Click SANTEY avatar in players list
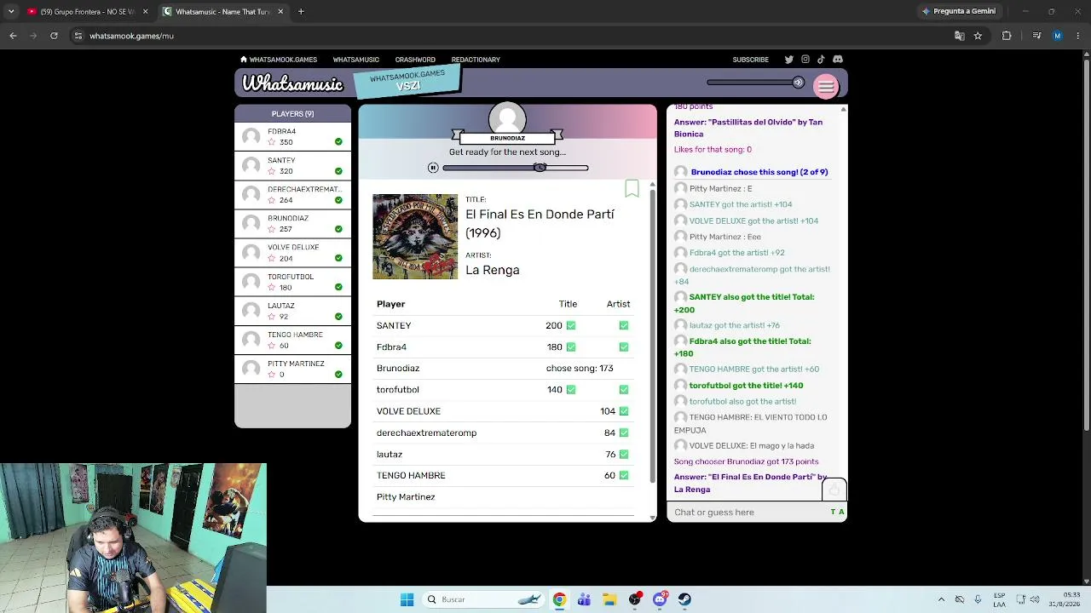Image resolution: width=1091 pixels, height=613 pixels. [x=251, y=165]
